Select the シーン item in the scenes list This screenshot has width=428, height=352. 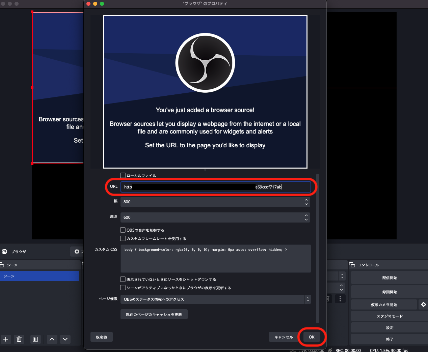(x=39, y=276)
